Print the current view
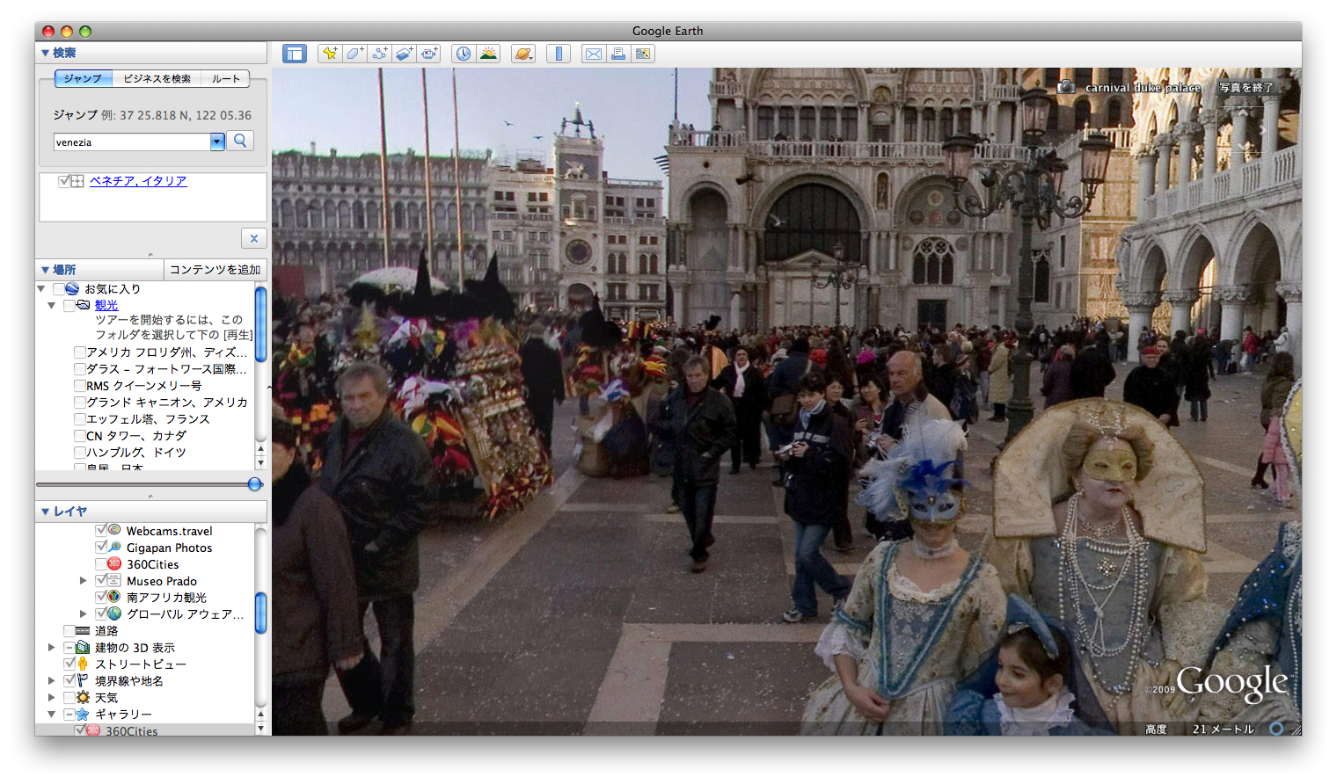Viewport: 1337px width, 784px height. (x=618, y=54)
